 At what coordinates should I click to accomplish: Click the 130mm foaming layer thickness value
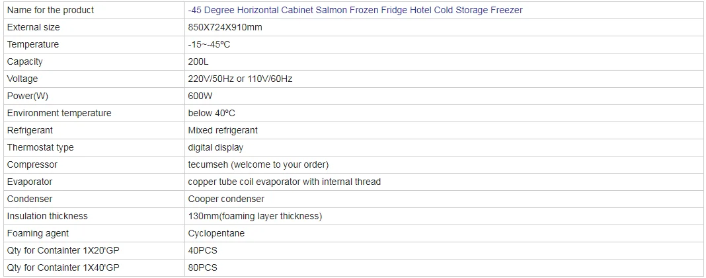[255, 216]
